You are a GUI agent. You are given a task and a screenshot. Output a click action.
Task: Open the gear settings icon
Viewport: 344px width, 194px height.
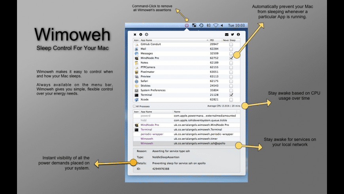tap(141, 34)
